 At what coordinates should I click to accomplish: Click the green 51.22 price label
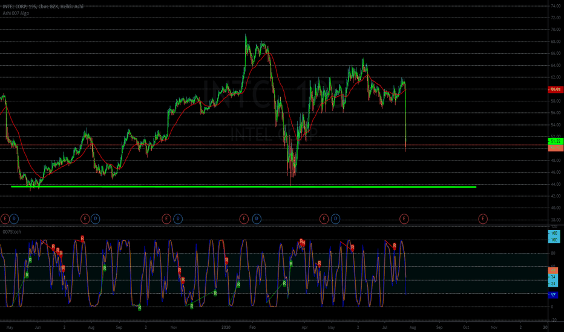pos(556,141)
